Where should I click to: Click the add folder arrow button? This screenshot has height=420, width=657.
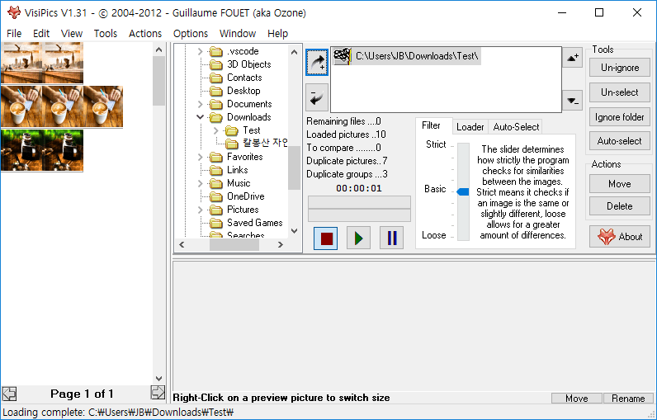317,63
